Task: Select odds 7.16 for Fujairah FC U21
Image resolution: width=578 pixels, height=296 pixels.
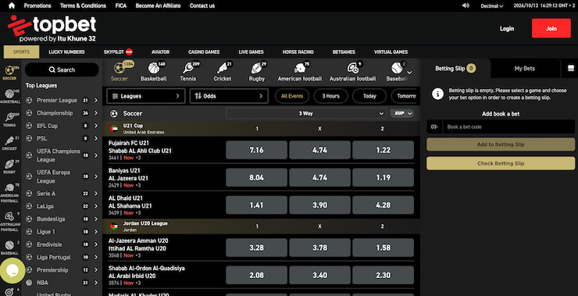Action: 256,150
